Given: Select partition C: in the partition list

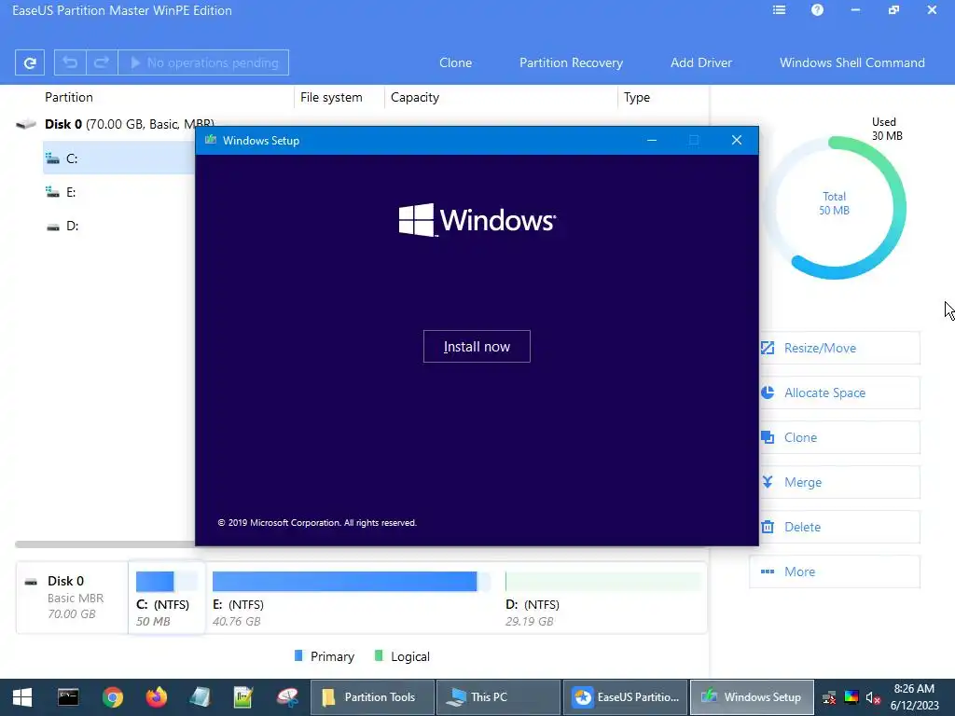Looking at the screenshot, I should pyautogui.click(x=119, y=158).
